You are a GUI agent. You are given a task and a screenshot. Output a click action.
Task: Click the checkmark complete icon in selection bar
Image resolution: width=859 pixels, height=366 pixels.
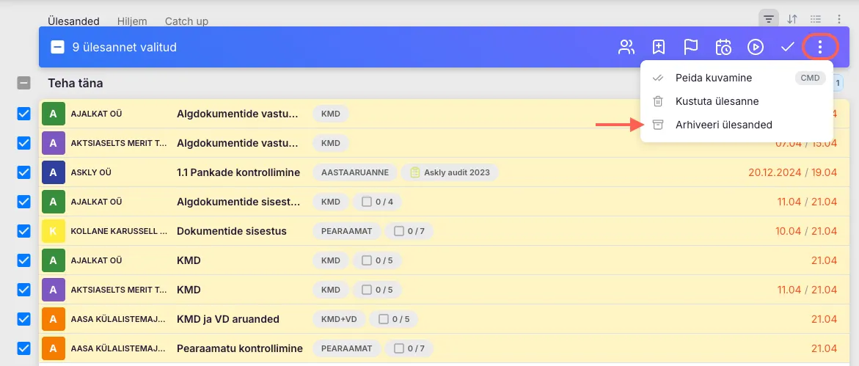click(788, 48)
